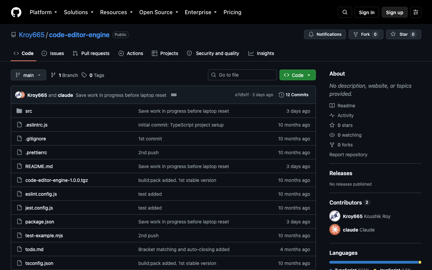Expand the Enterprise menu
Image resolution: width=432 pixels, height=270 pixels.
[x=201, y=12]
